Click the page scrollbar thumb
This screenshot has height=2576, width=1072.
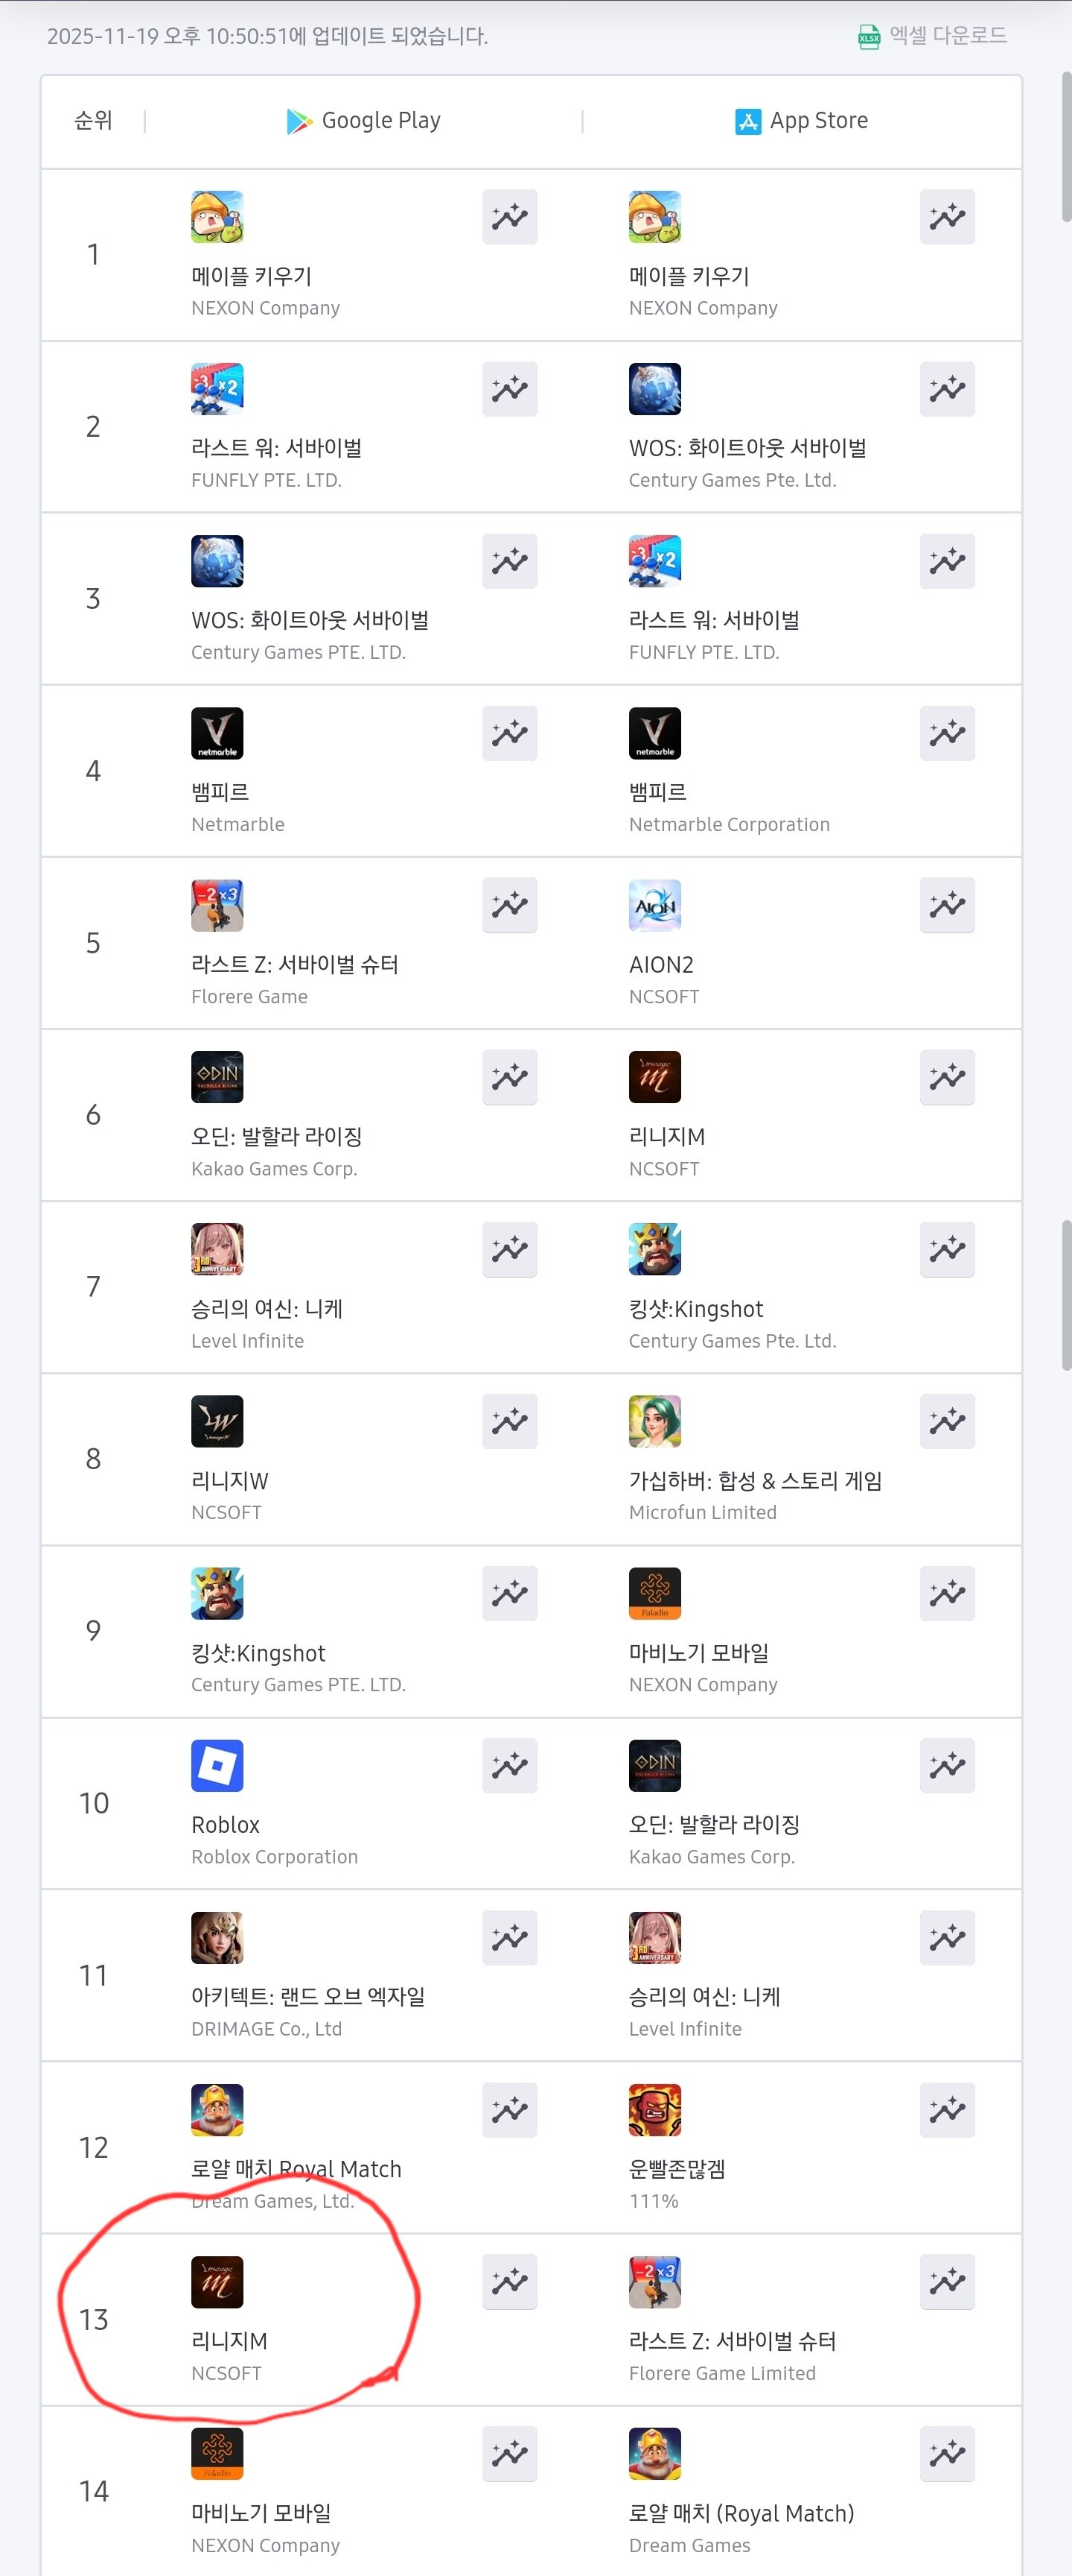[x=1066, y=1295]
